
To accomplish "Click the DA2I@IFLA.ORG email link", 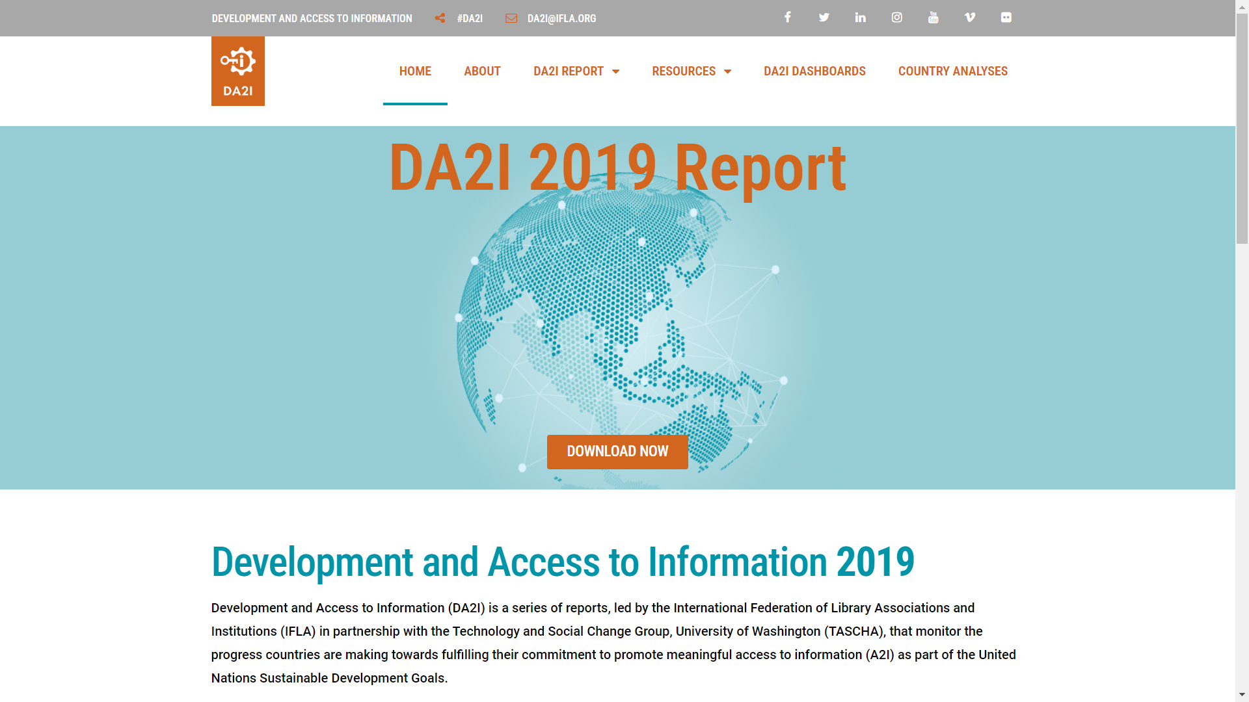I will click(x=561, y=18).
